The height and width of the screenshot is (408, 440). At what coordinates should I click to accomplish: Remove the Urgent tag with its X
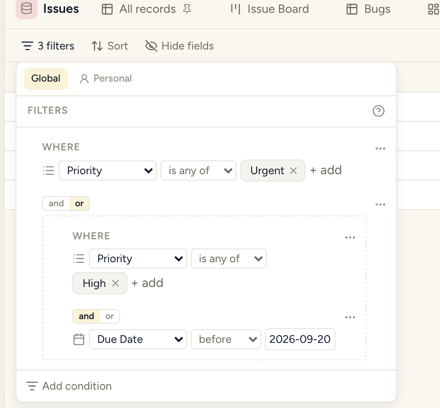coord(293,171)
